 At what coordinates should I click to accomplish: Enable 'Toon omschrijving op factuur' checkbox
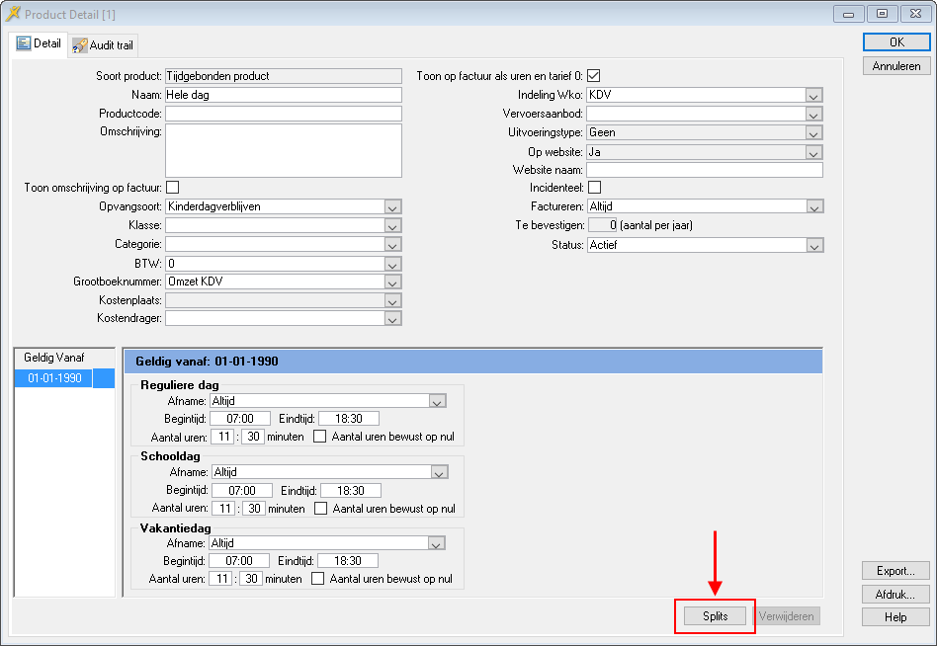click(x=173, y=187)
